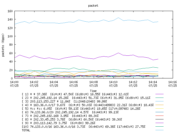Image resolution: width=178 pixels, height=133 pixels.
Task: Click the chart title "packet"
Action: tap(93, 6)
